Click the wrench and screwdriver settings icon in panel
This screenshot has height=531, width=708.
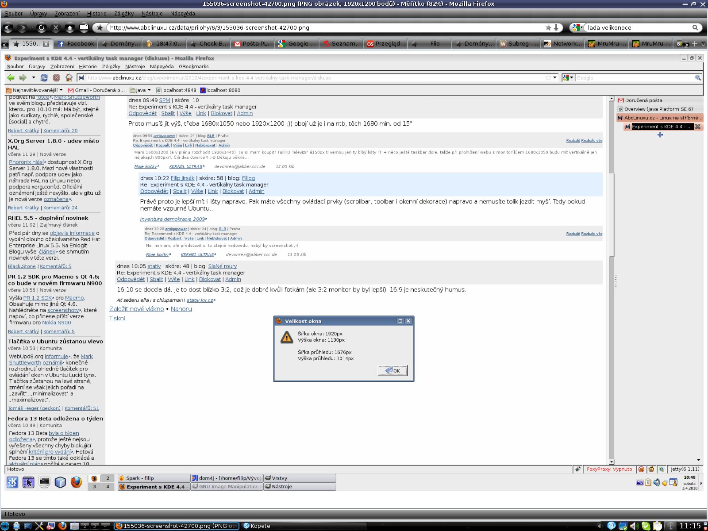(x=39, y=526)
